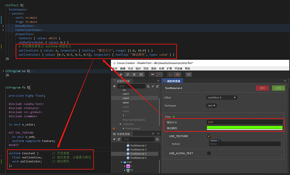
Task: Select the Rotate transform tool in toolbar
Action: click(x=128, y=74)
